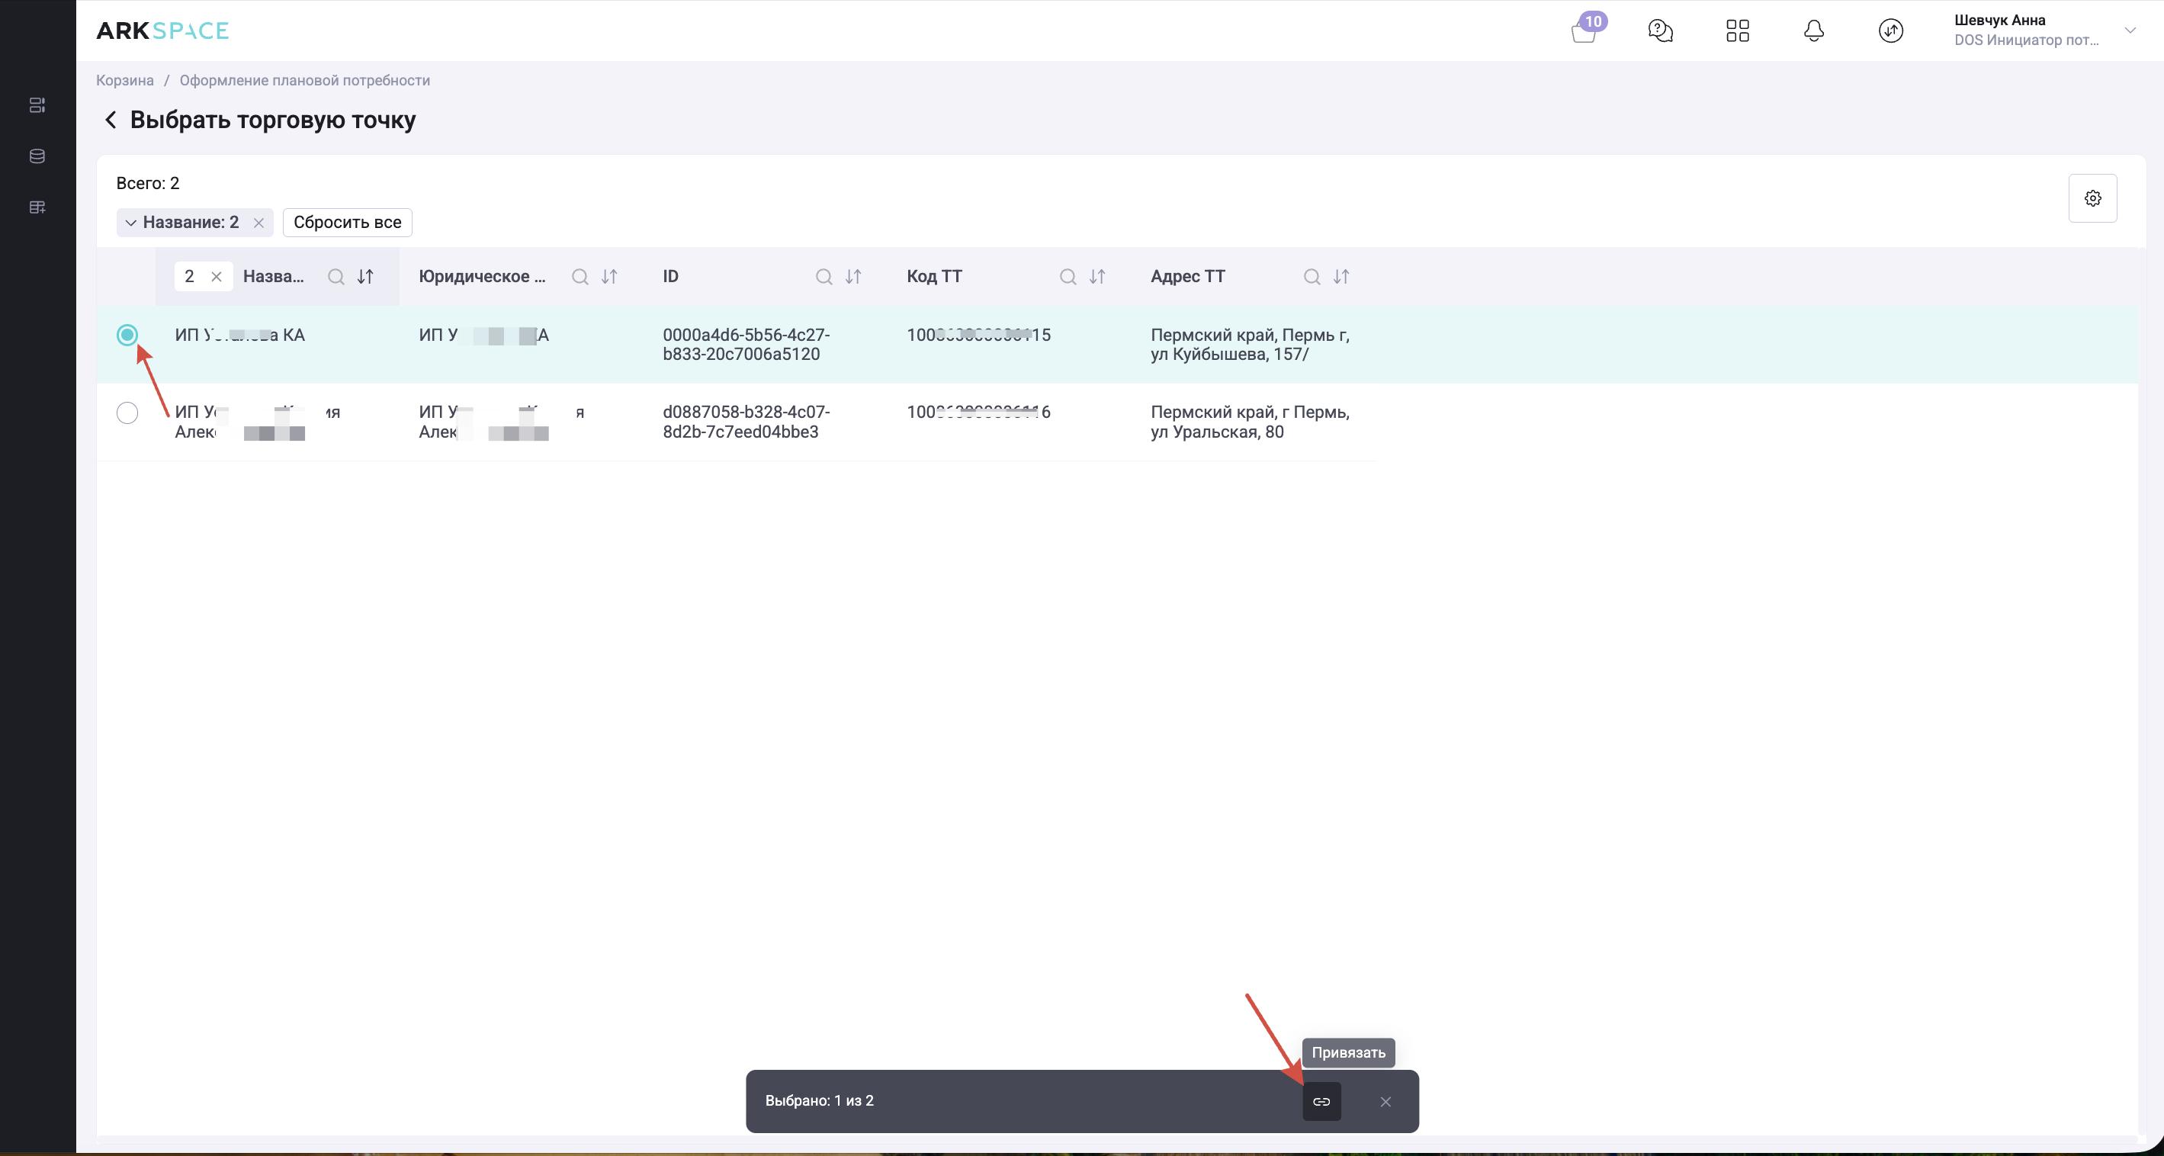Select the radio button for Куйбышева row
This screenshot has height=1156, width=2164.
[127, 336]
